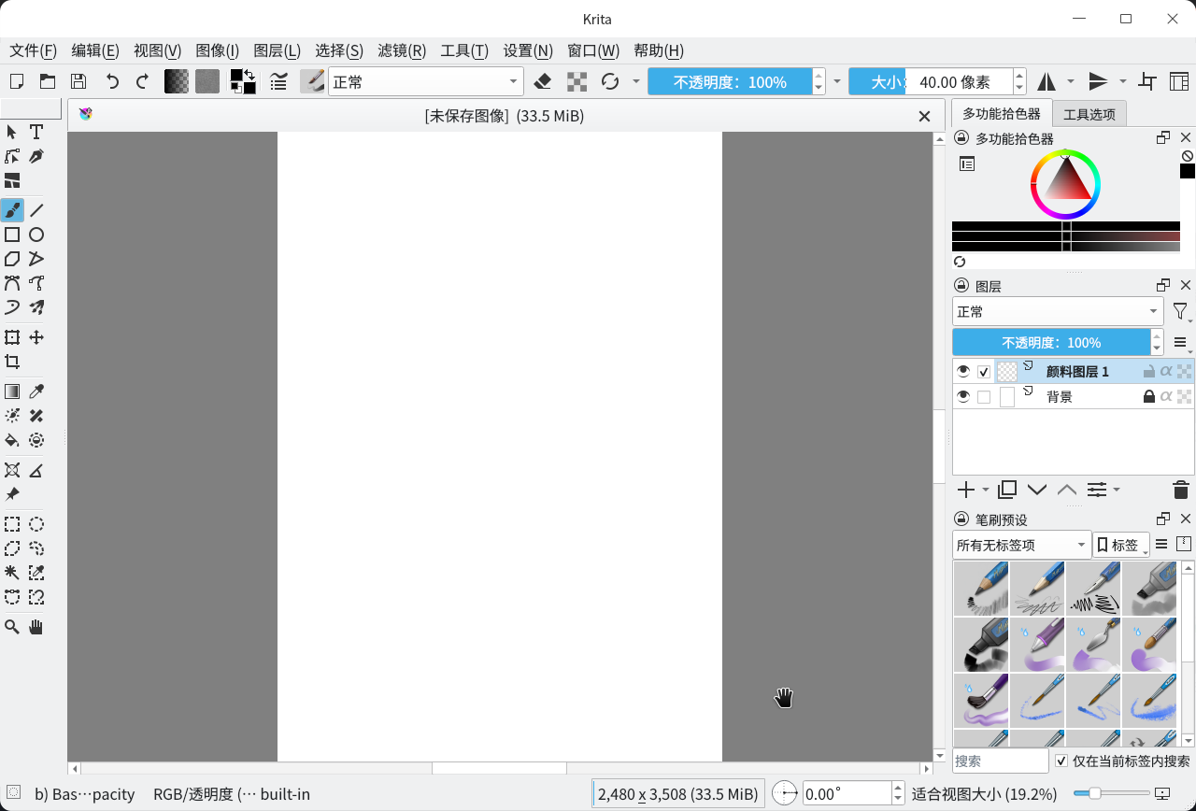
Task: Click the undo arrow in toolbar
Action: (x=113, y=81)
